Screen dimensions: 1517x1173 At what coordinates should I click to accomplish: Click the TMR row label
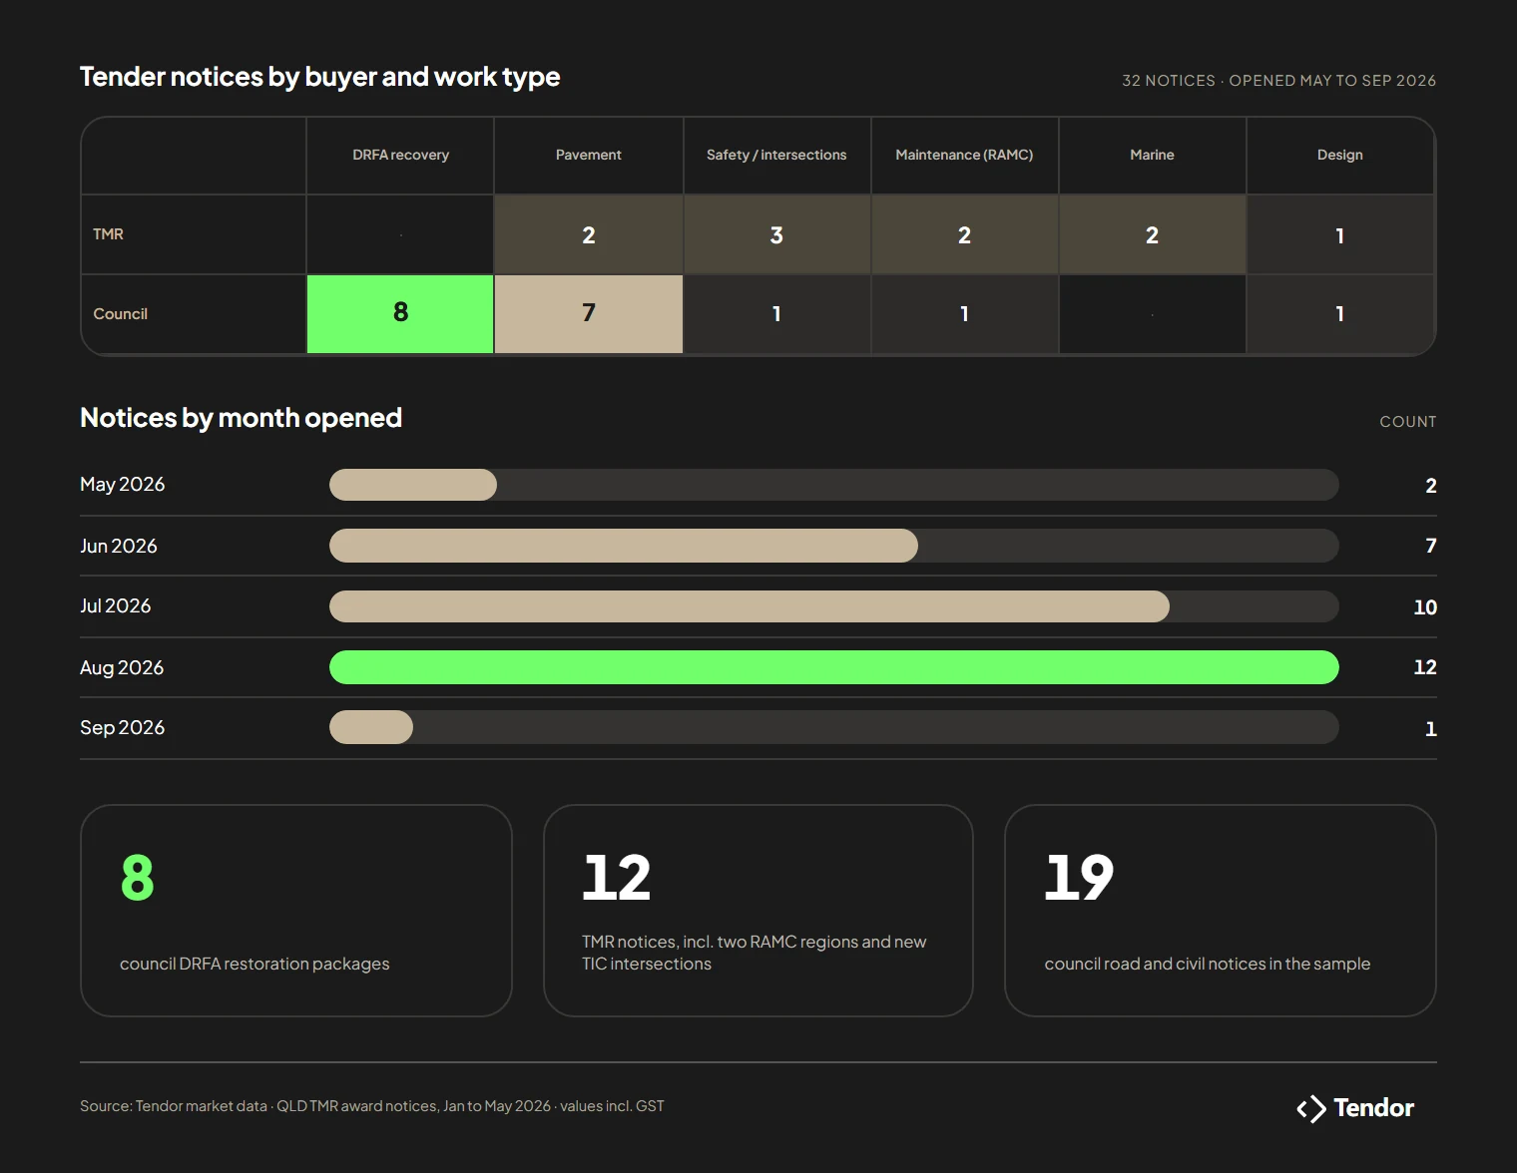[109, 234]
